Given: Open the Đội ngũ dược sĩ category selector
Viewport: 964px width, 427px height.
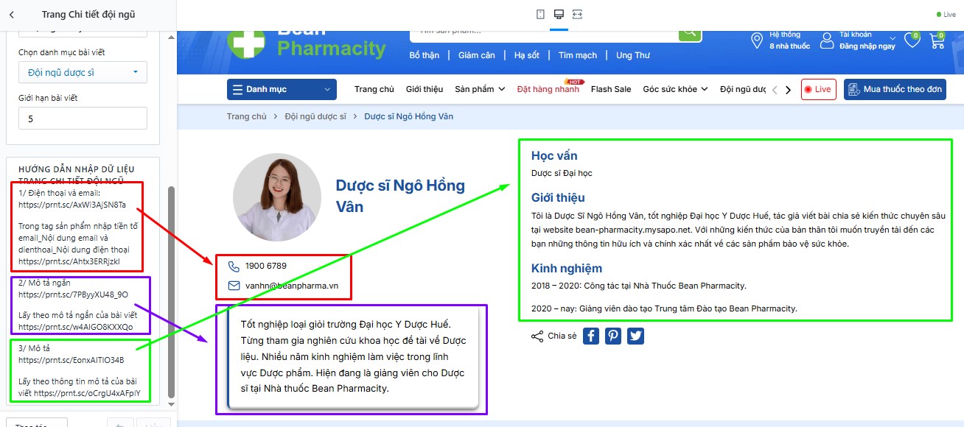Looking at the screenshot, I should coord(83,72).
